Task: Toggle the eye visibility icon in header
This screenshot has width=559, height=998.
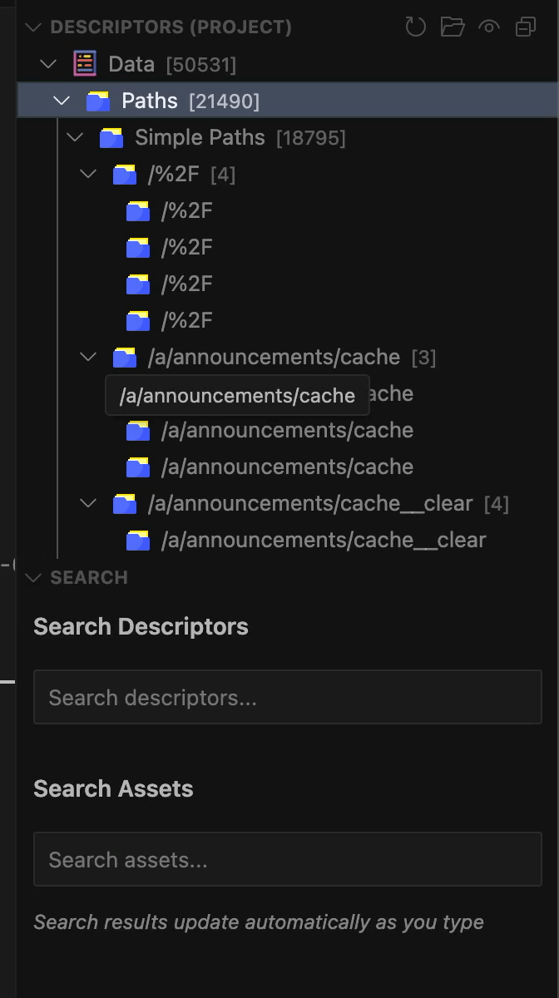Action: 489,27
